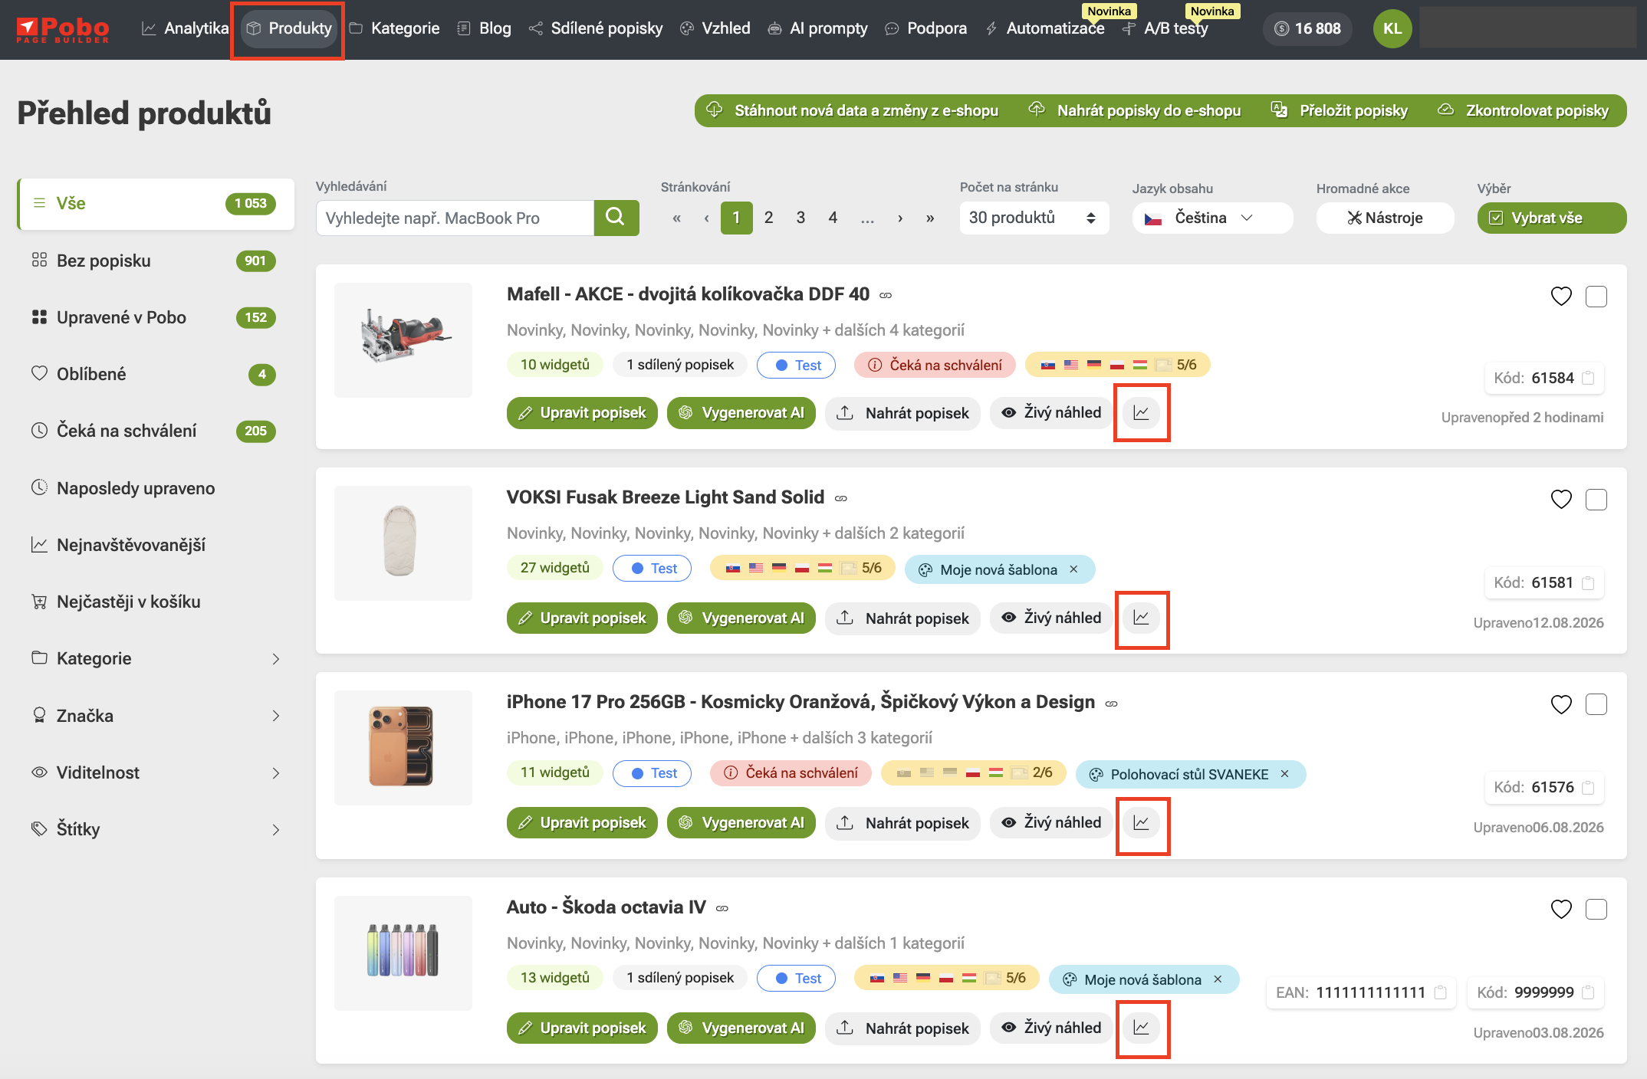Copy product code 61576 with clipboard icon

[1588, 787]
